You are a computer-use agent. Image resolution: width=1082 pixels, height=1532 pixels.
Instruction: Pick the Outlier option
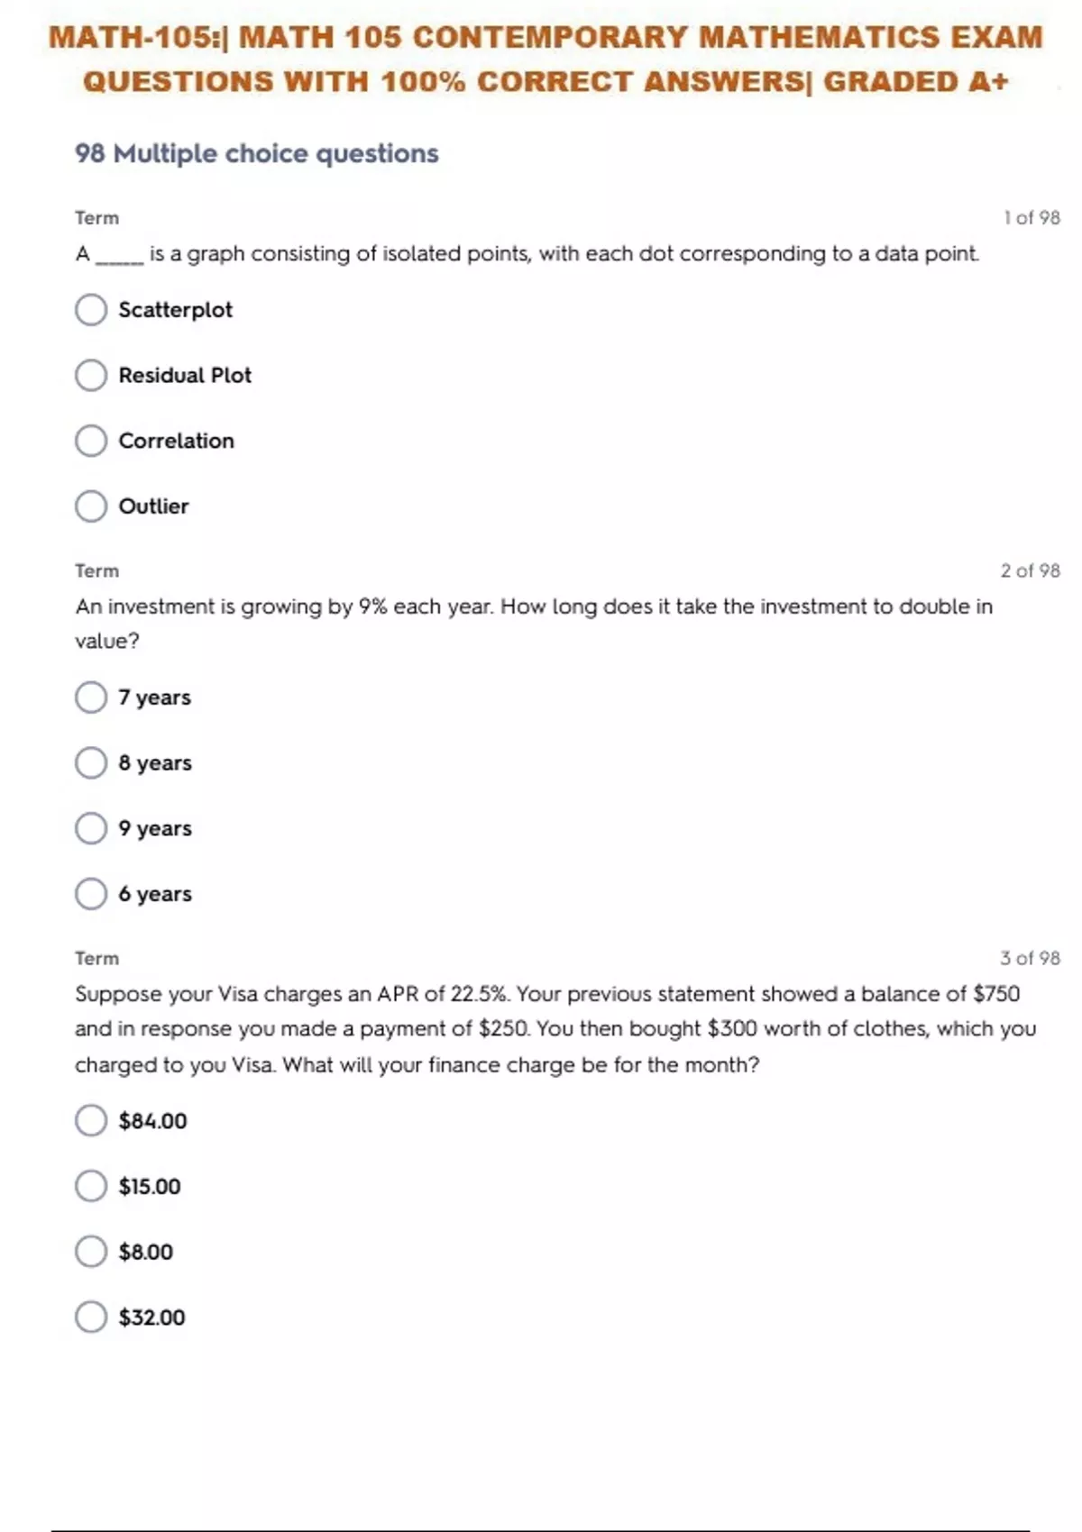[x=91, y=506]
